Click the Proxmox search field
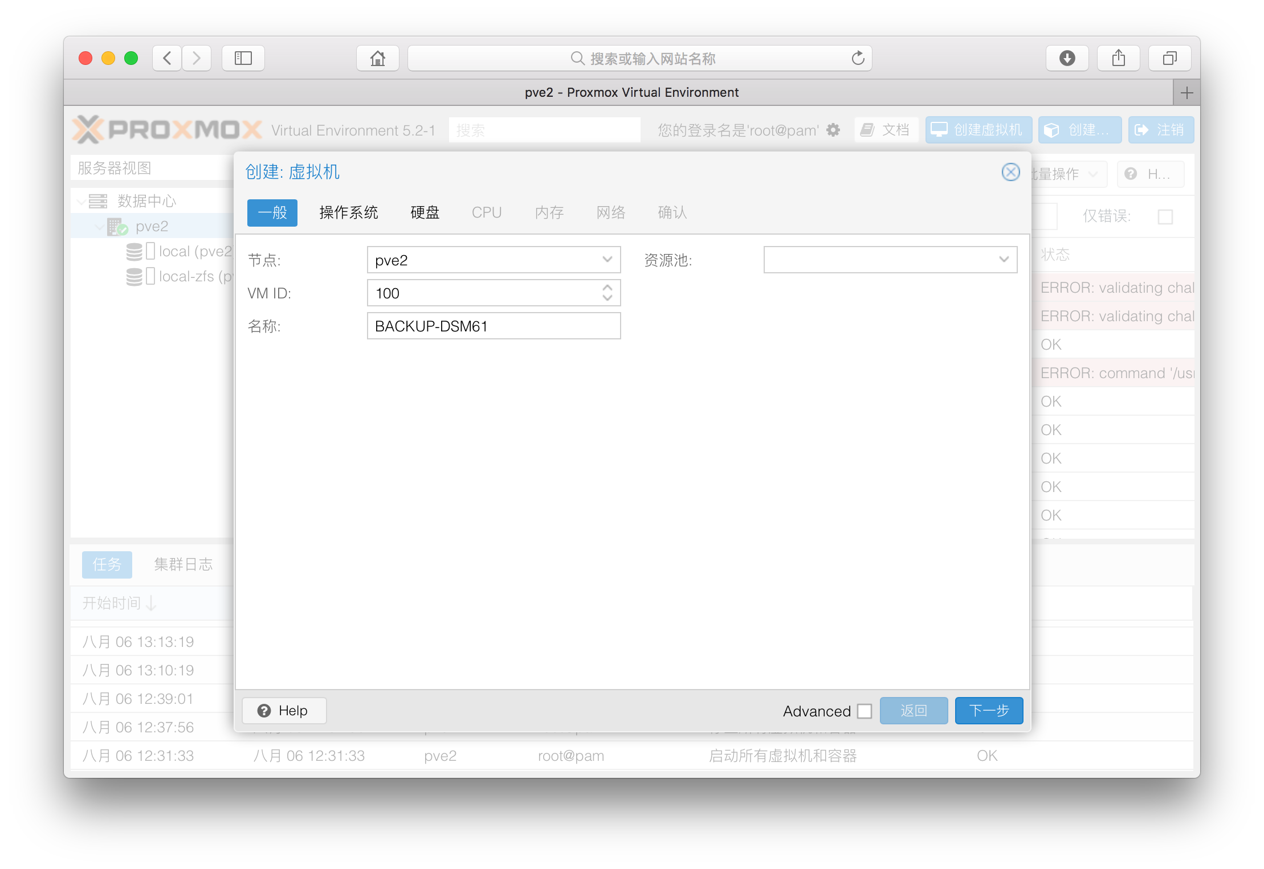The image size is (1264, 869). tap(544, 130)
